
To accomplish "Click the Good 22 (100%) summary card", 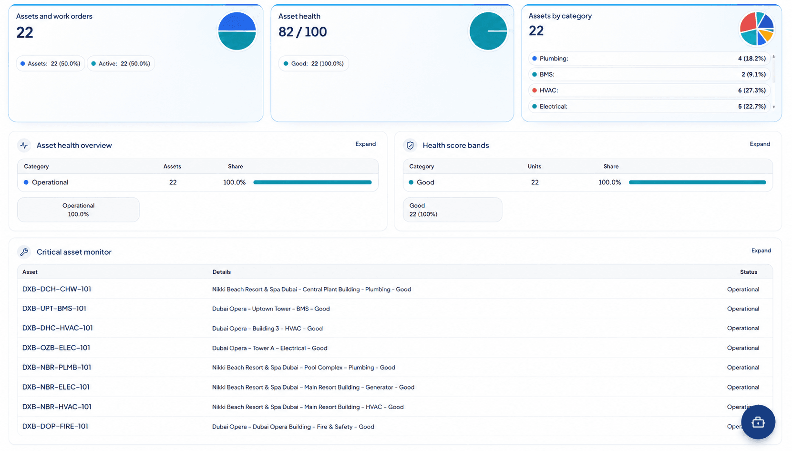I will [453, 210].
